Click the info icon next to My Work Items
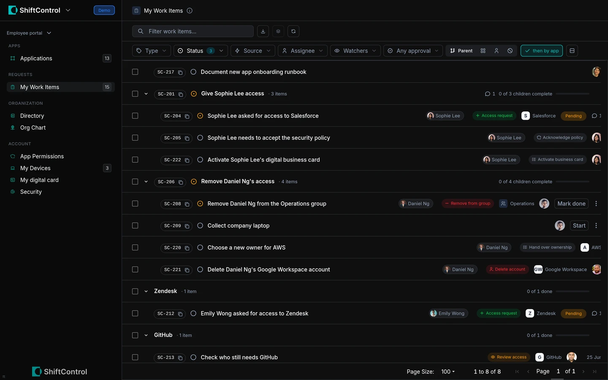 [x=190, y=11]
